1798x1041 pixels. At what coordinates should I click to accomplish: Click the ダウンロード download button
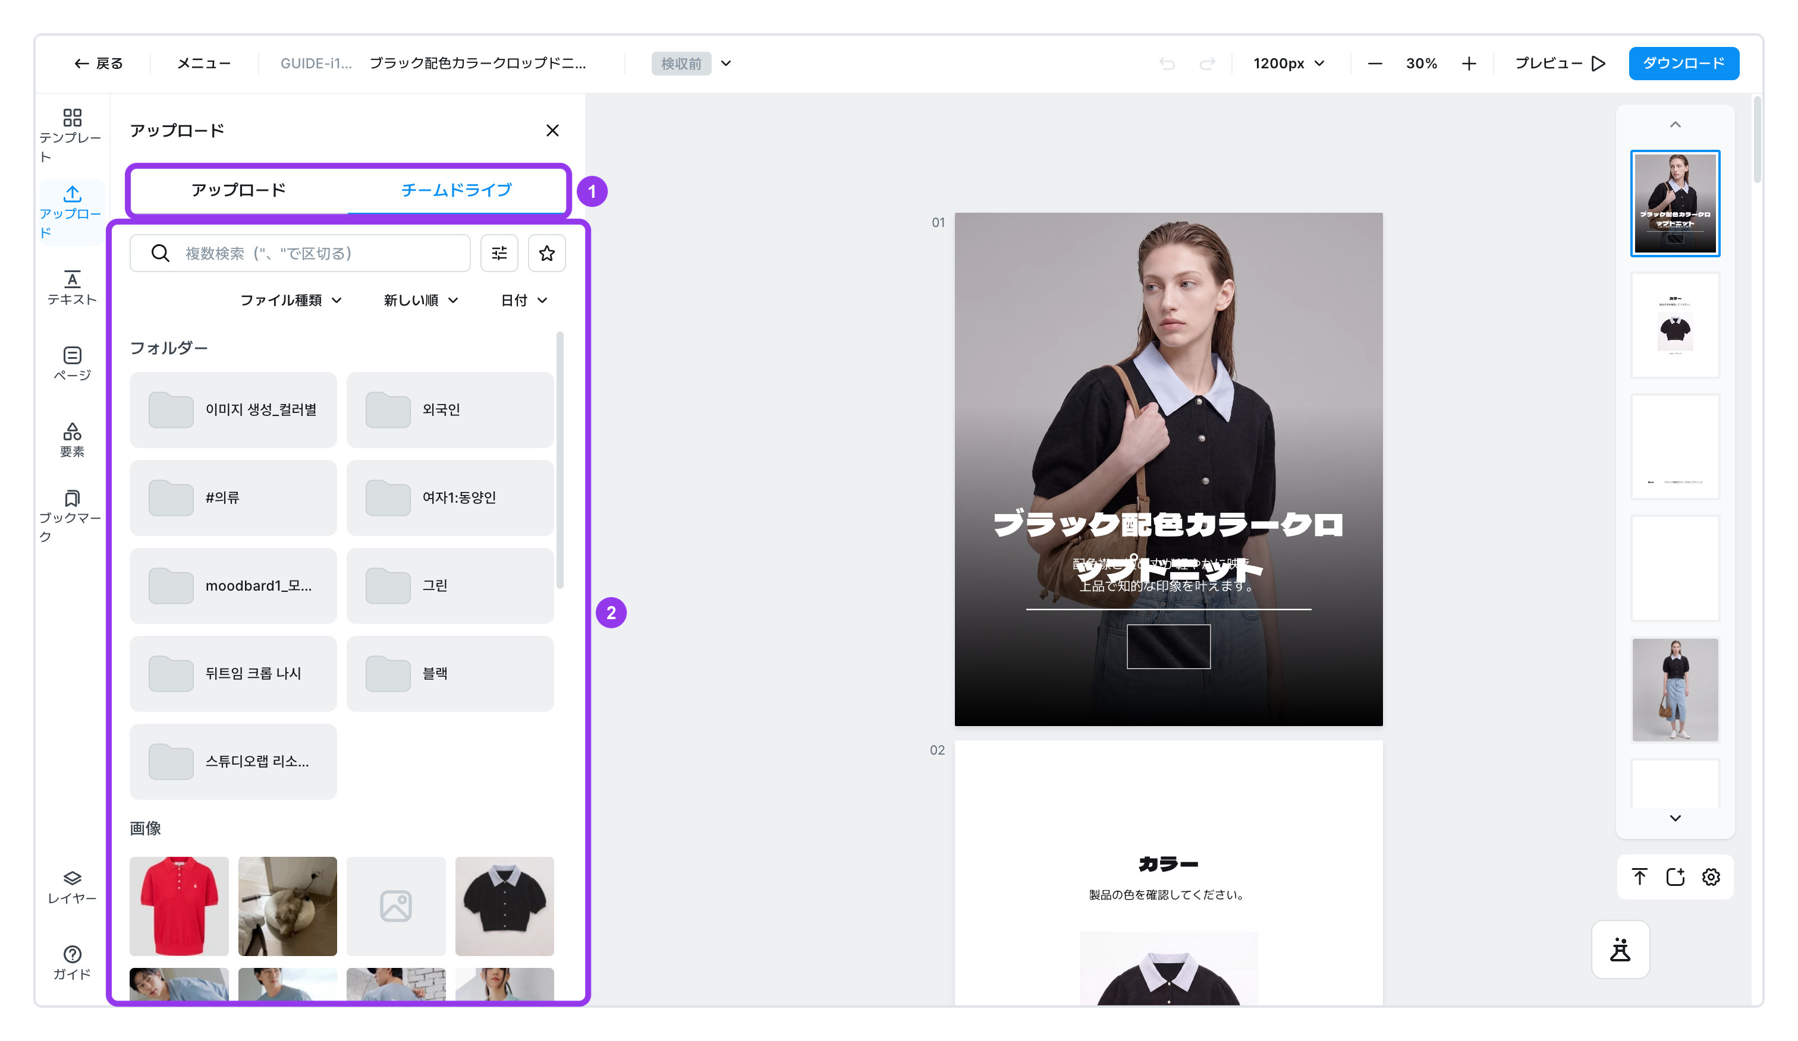pos(1684,64)
